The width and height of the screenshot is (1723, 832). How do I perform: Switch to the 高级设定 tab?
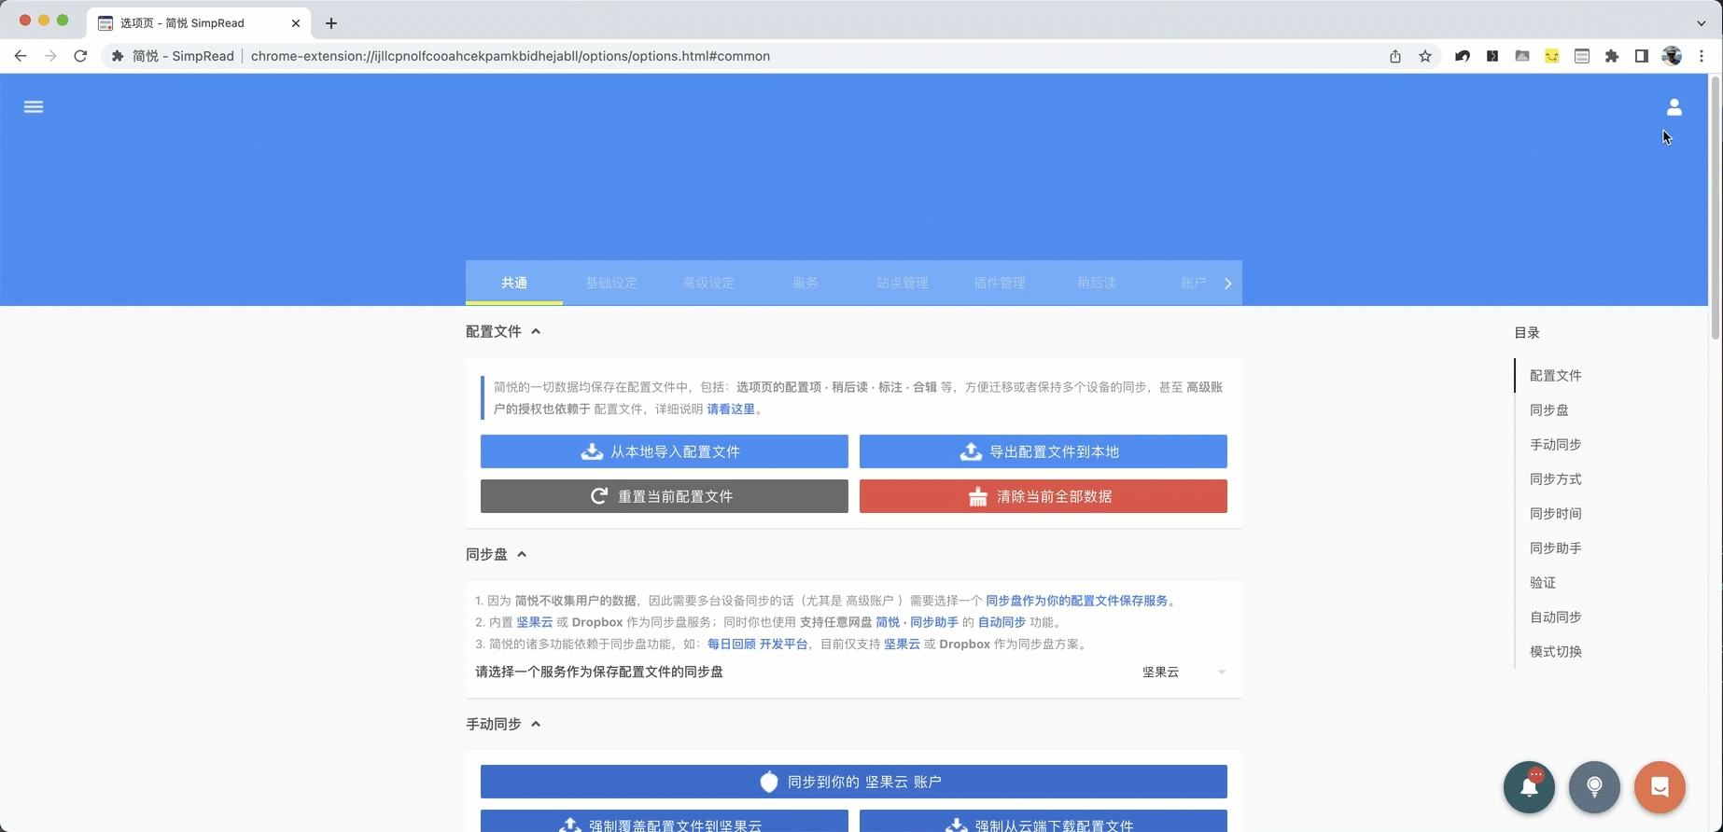click(708, 283)
